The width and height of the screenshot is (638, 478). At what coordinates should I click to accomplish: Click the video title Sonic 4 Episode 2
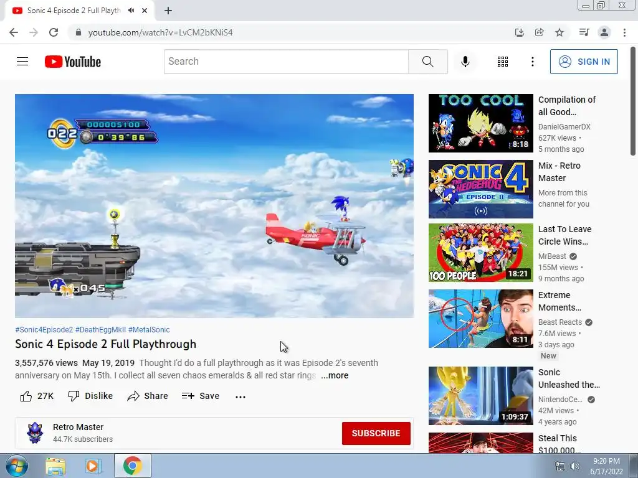point(106,344)
